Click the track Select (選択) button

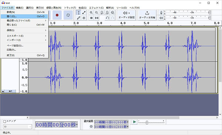(10, 91)
